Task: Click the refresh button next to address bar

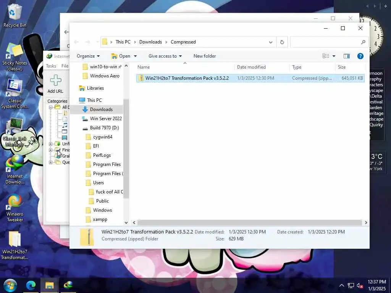Action: [282, 42]
